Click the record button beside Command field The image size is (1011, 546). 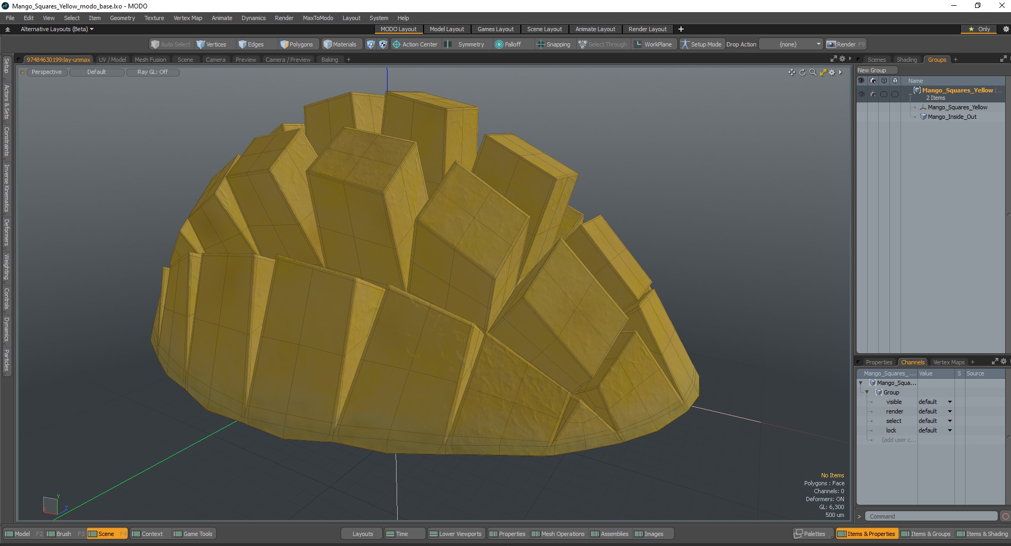[1005, 516]
